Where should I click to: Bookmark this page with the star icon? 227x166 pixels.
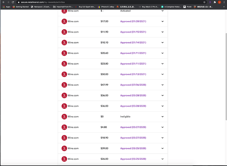pos(204,2)
